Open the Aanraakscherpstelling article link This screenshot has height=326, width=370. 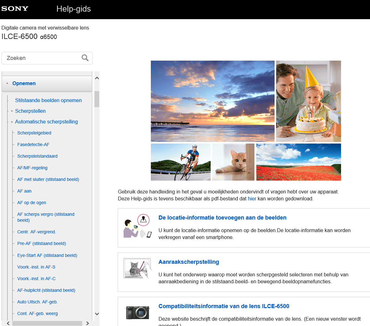(189, 262)
